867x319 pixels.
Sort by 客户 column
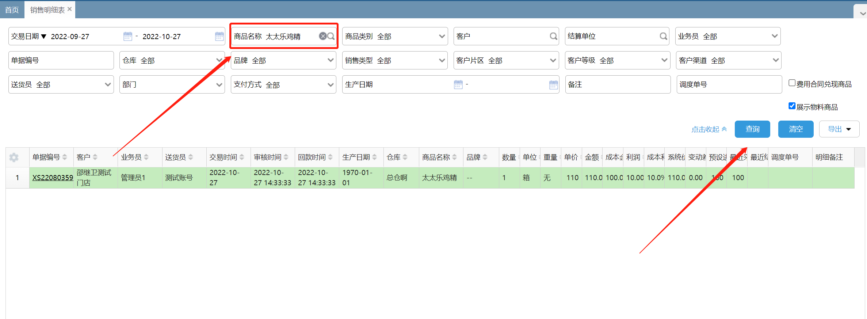click(x=95, y=157)
